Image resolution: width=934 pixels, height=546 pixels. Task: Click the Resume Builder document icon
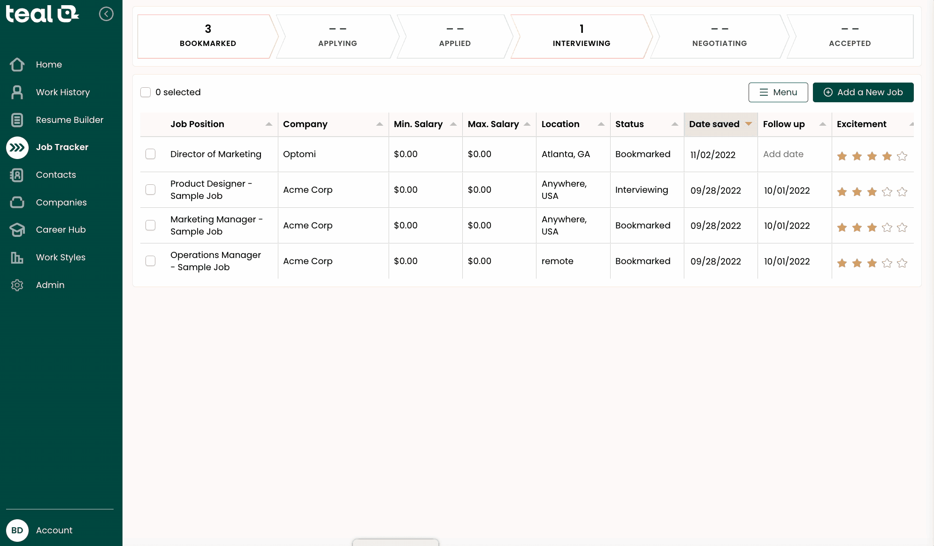17,120
